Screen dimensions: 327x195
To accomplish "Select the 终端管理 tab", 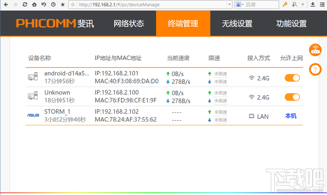I will tap(183, 23).
